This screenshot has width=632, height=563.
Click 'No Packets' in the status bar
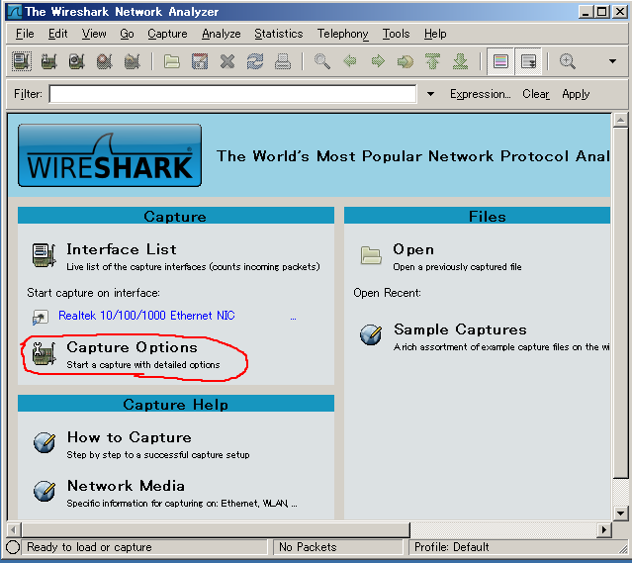pos(308,547)
